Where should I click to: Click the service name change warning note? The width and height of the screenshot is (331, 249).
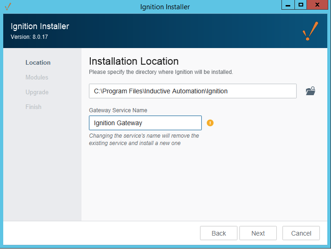pyautogui.click(x=144, y=139)
